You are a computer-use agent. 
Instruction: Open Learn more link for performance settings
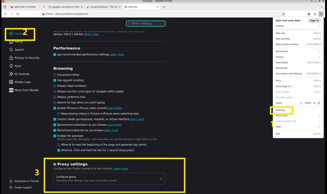tap(117, 55)
